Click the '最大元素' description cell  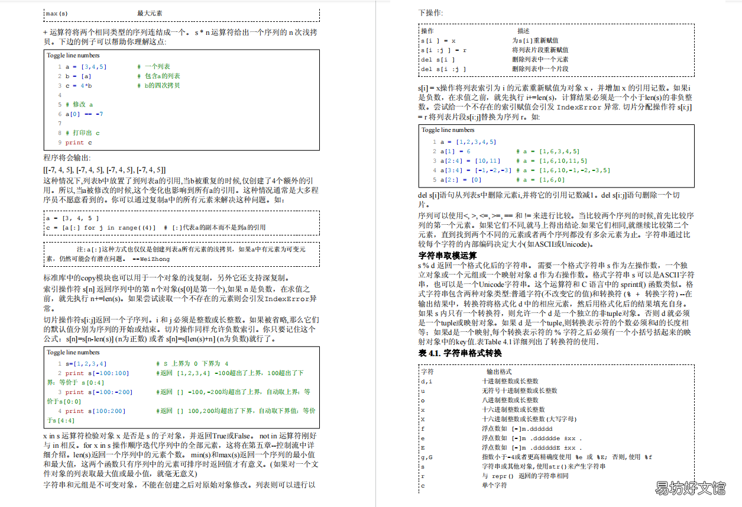[150, 13]
